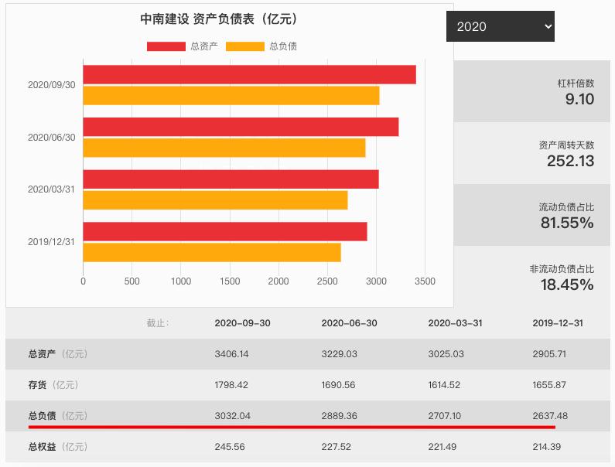The width and height of the screenshot is (615, 467).
Task: Click the 总负债 row label
Action: tap(58, 416)
